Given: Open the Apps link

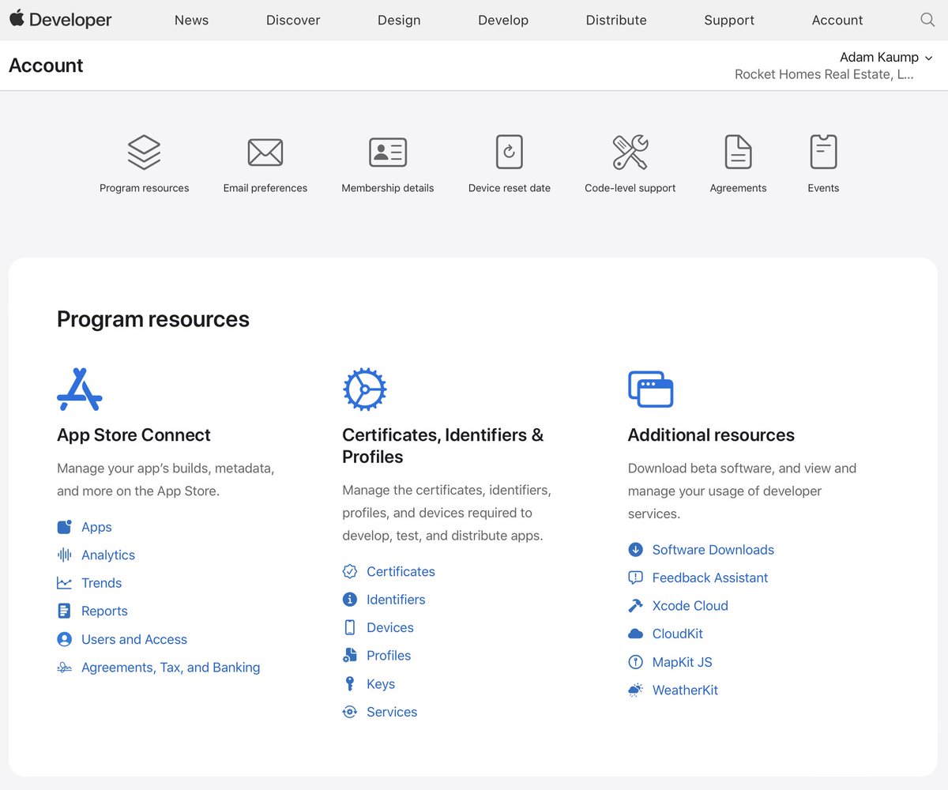Looking at the screenshot, I should click(x=96, y=527).
